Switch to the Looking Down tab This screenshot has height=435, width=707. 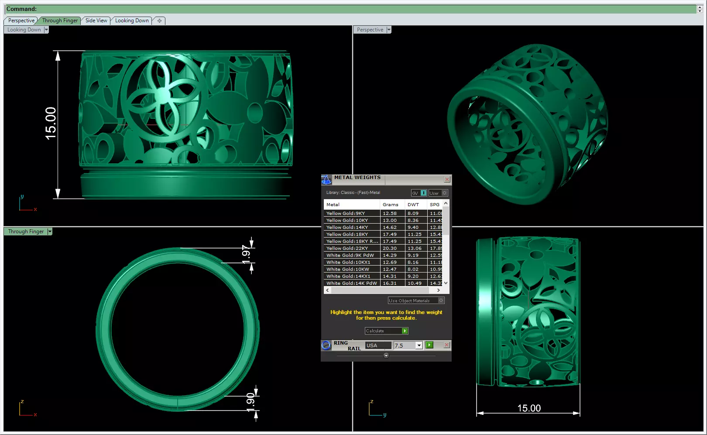coord(132,21)
